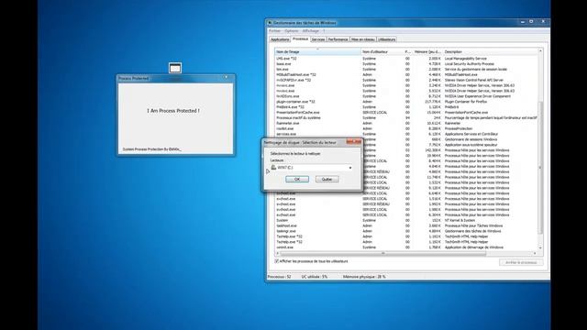Sort by the P... processor column header
Viewport: 587px width, 330px height.
click(407, 51)
